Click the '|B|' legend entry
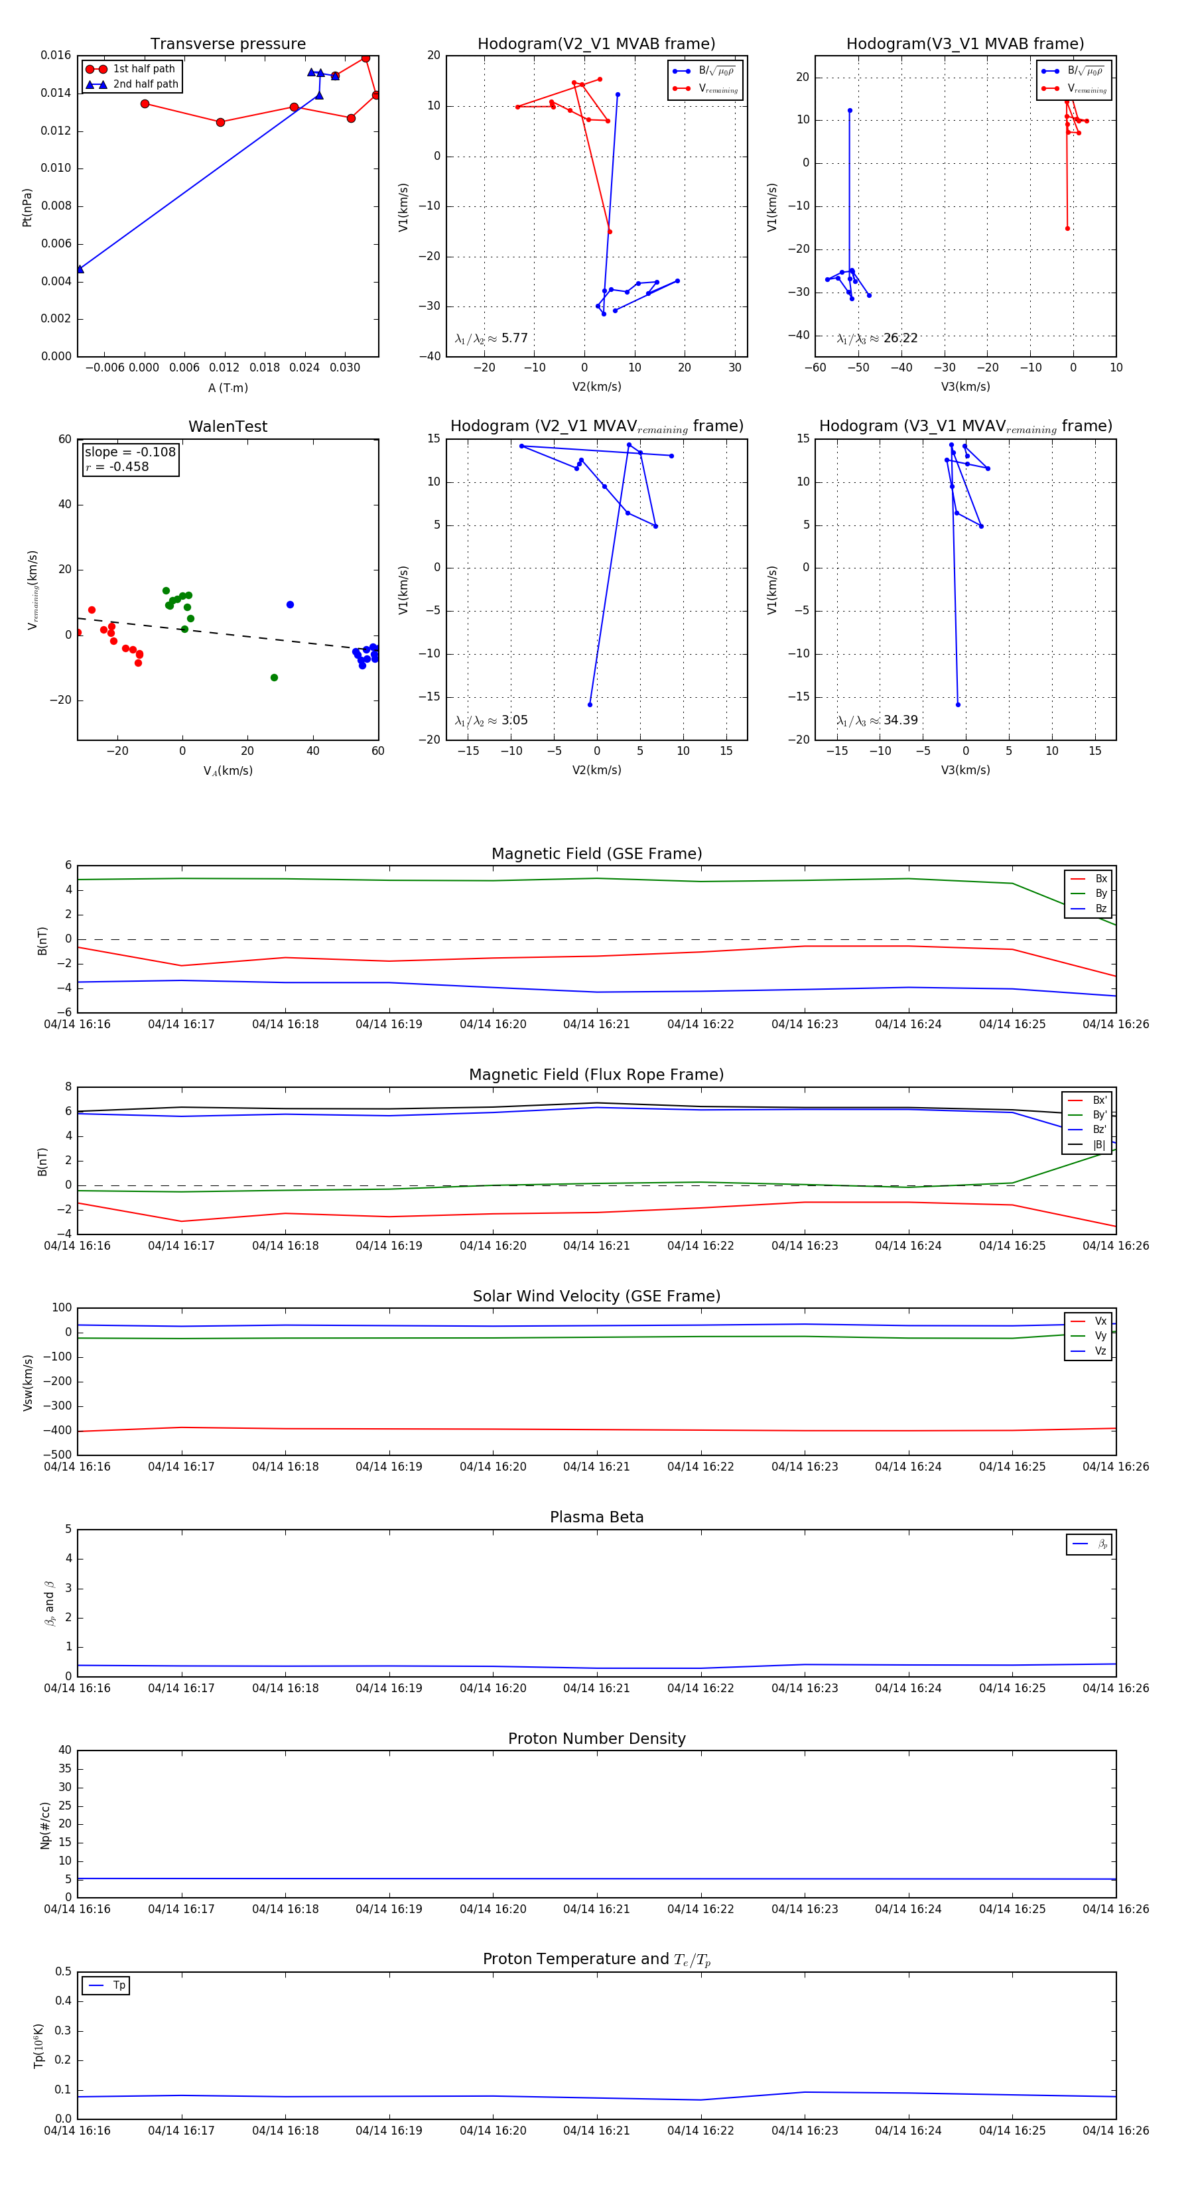The image size is (1194, 2189). tap(1087, 1145)
